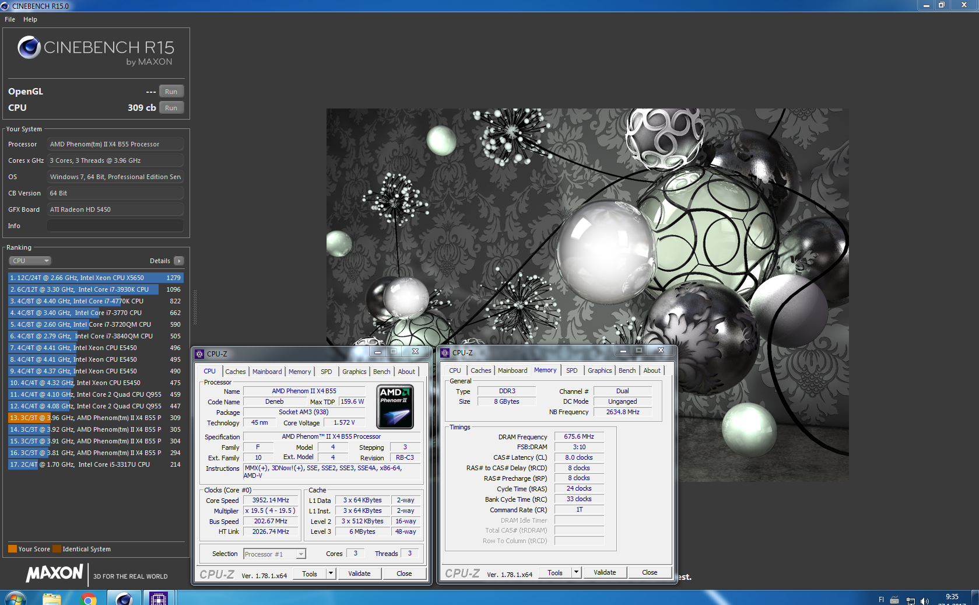
Task: Open About tab in left CPU-Z
Action: pyautogui.click(x=406, y=372)
